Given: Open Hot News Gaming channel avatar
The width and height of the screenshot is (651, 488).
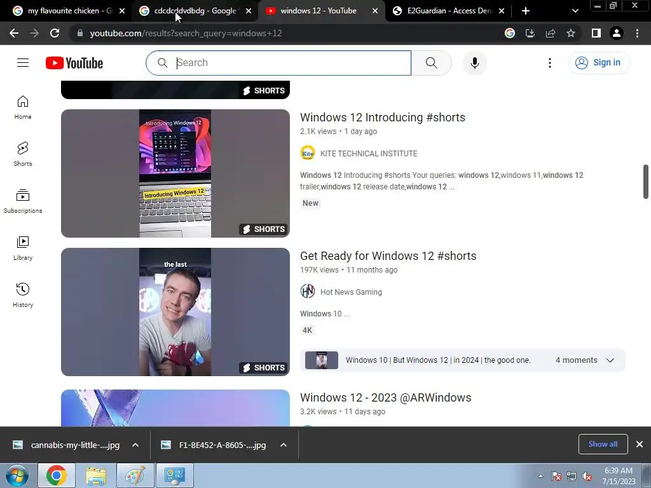Looking at the screenshot, I should [308, 292].
